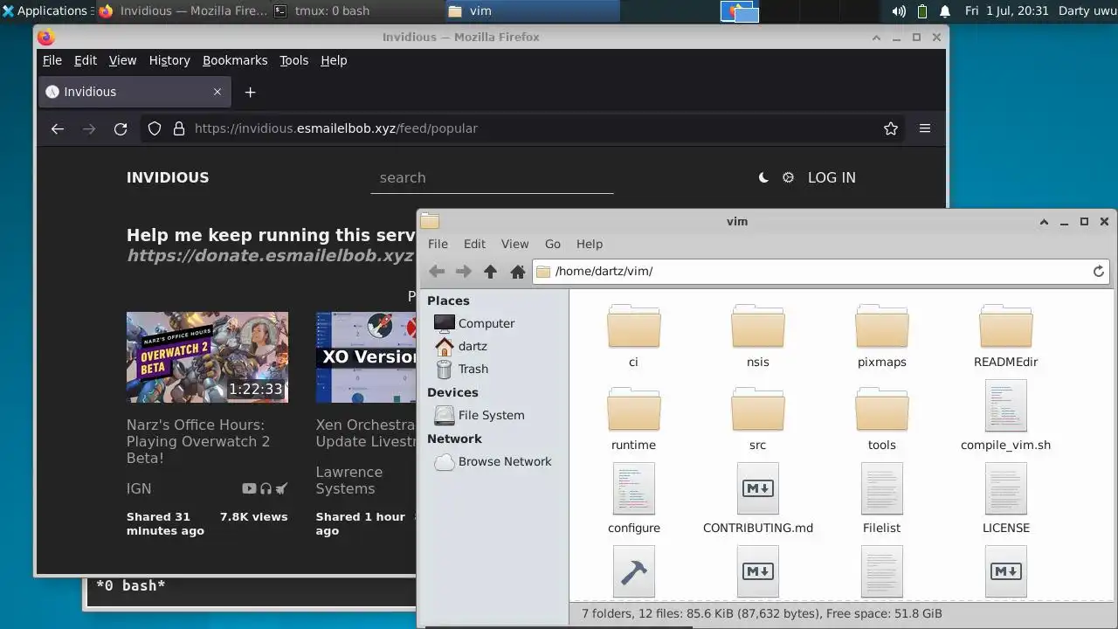Switch to vim taskbar window button
This screenshot has height=629, width=1118.
[531, 11]
